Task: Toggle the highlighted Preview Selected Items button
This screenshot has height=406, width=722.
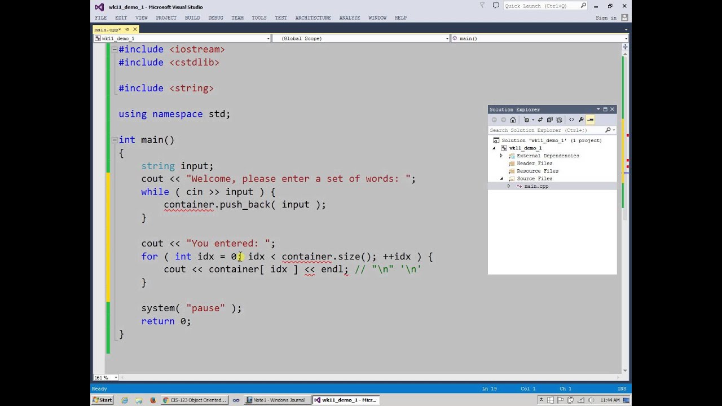Action: pyautogui.click(x=590, y=120)
